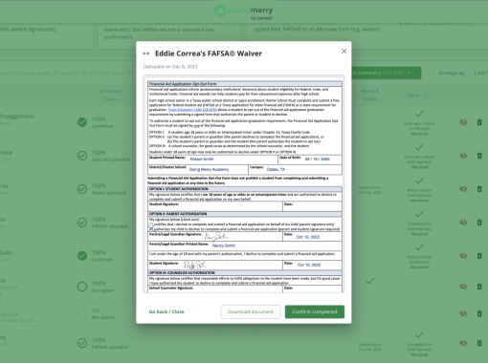The image size is (488, 363).
Task: Click 'Uploaded on Dec 6, 2022' text
Action: coord(170,67)
